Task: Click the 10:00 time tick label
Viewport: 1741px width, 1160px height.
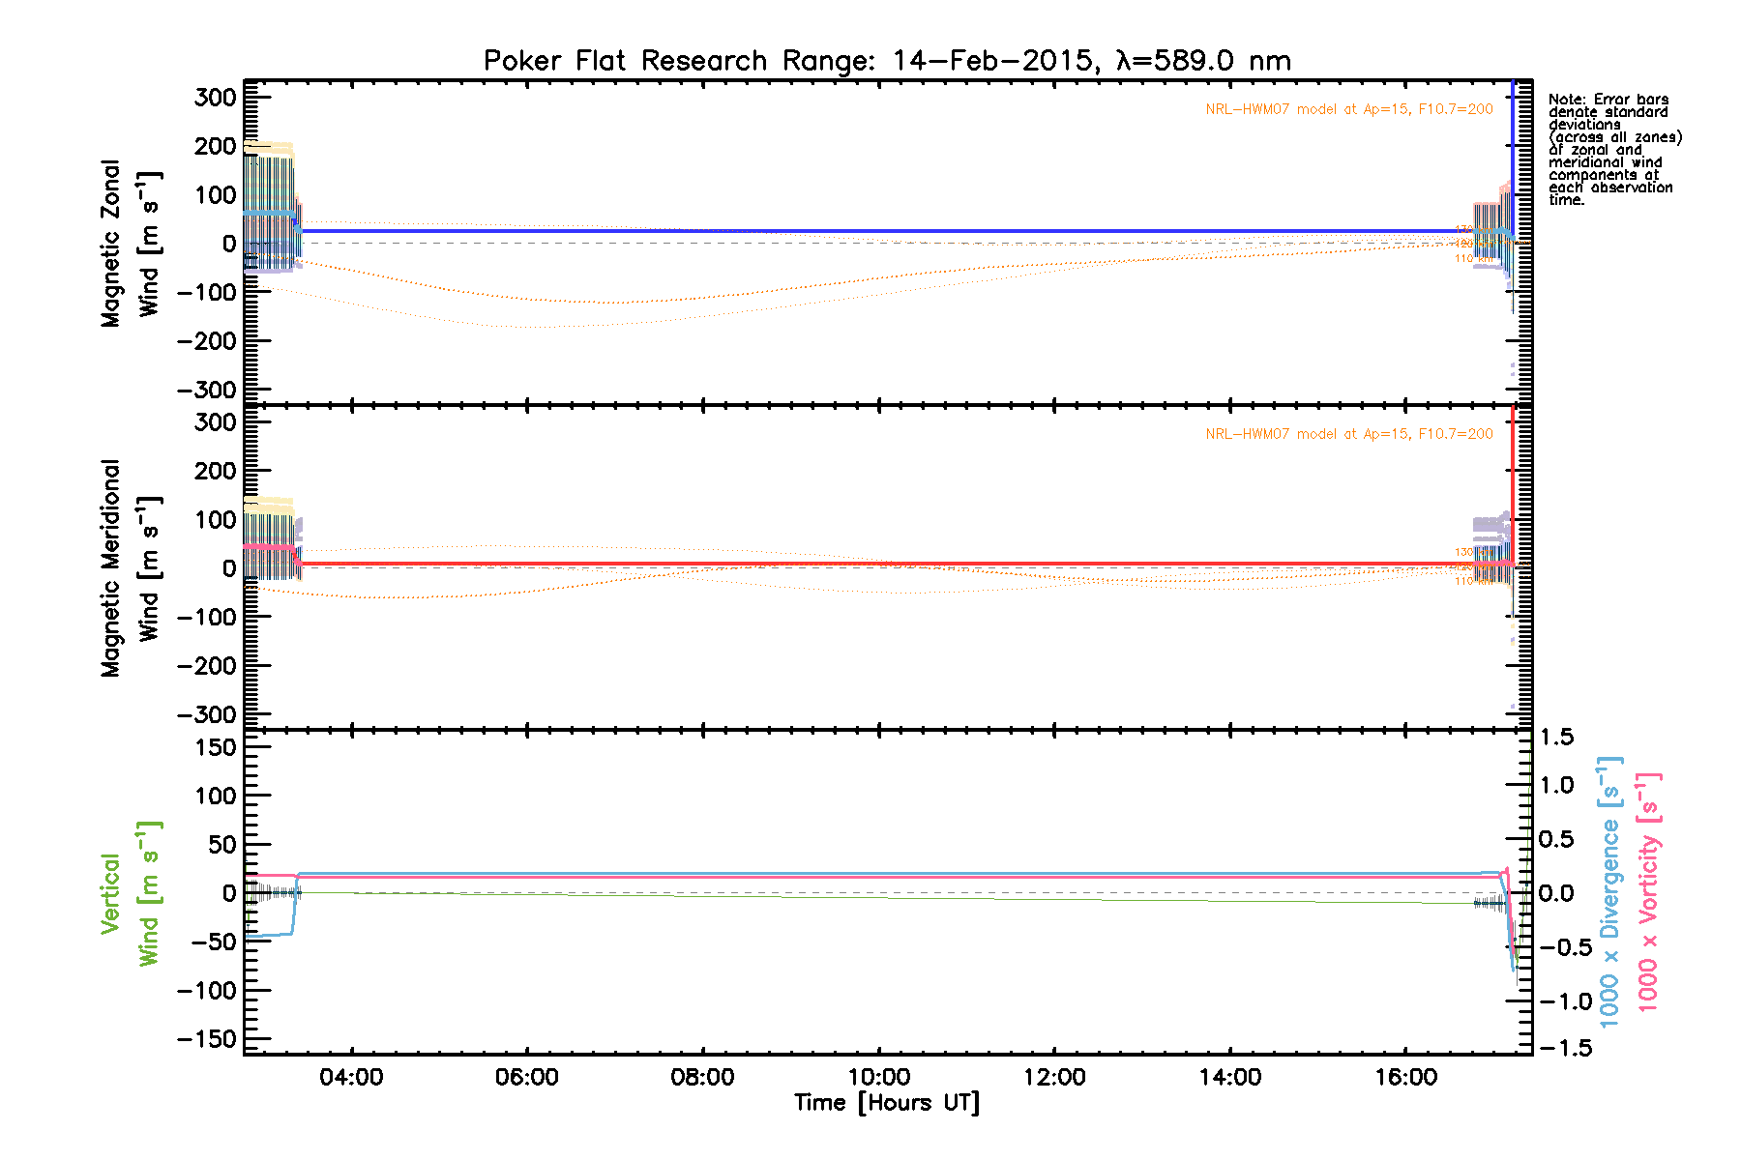Action: [878, 1077]
